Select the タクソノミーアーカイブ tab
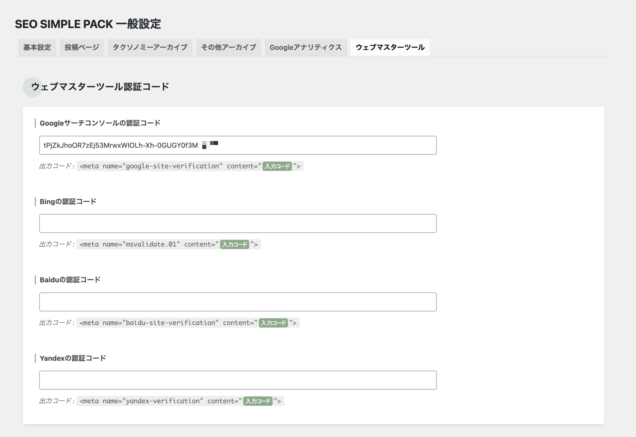The height and width of the screenshot is (437, 636). point(150,47)
